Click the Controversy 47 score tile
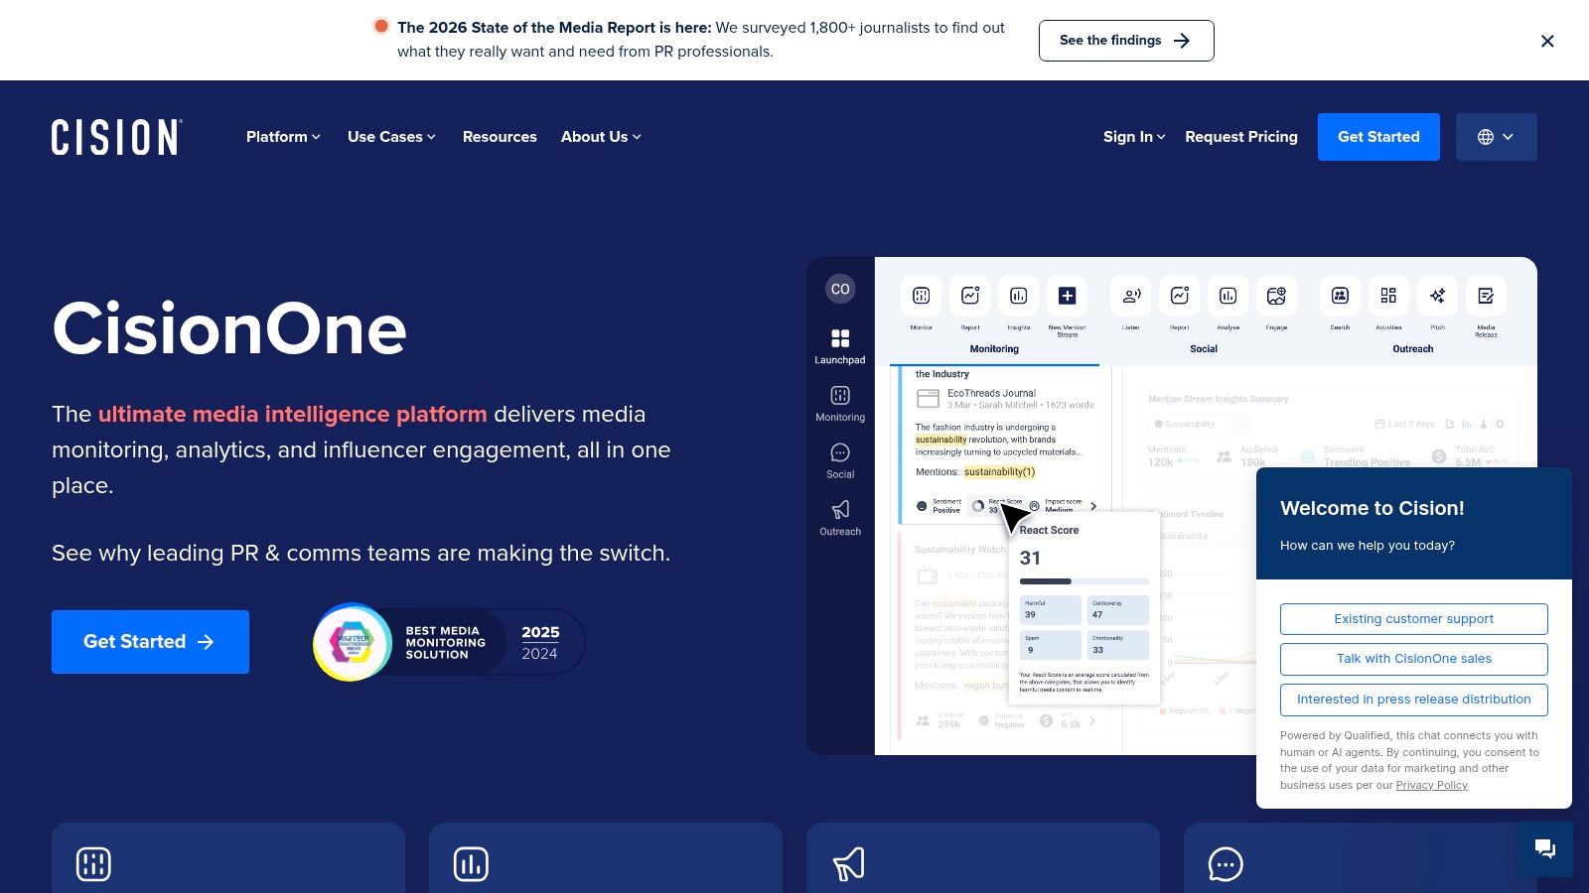The width and height of the screenshot is (1589, 893). coord(1118,609)
